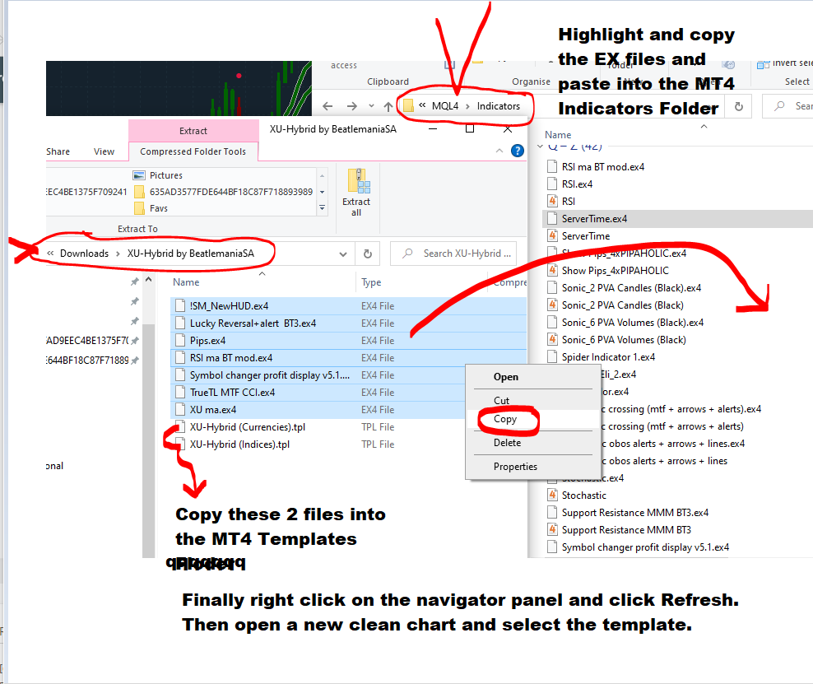The width and height of the screenshot is (813, 684).
Task: Click scroll-up arrow of navigation pane
Action: [149, 280]
